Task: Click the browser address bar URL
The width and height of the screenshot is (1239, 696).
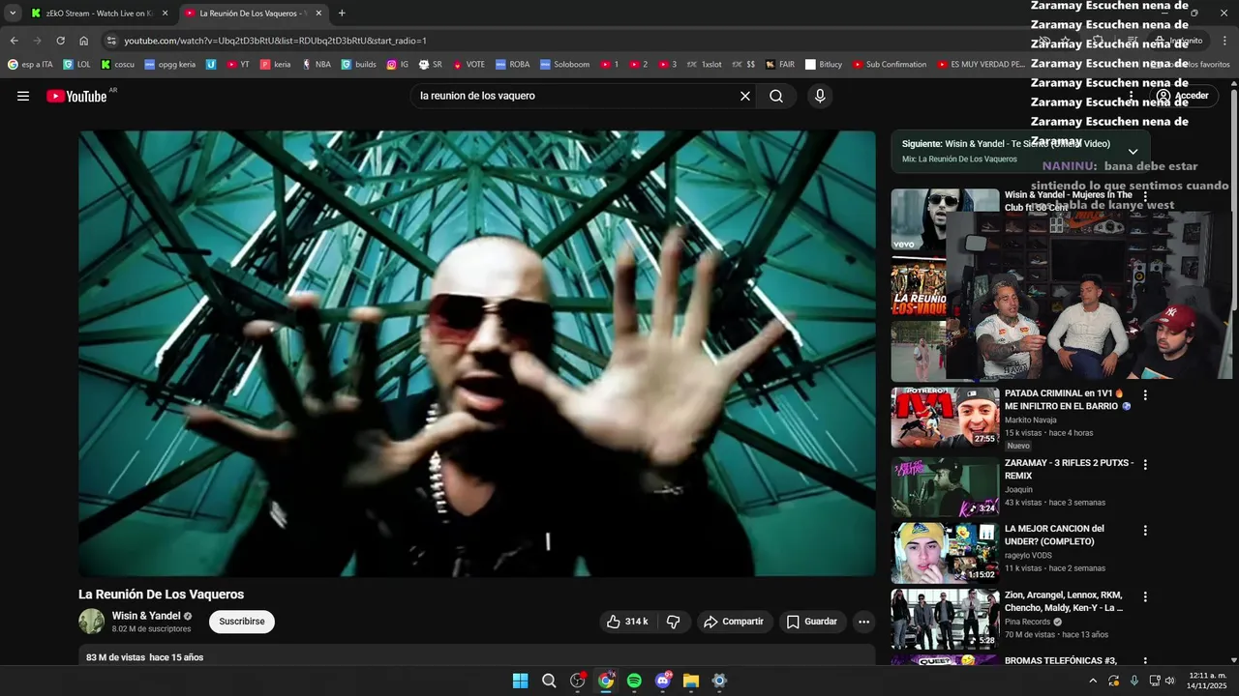Action: [276, 41]
